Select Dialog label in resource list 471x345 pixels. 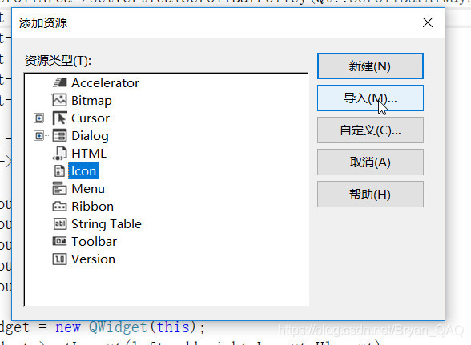[x=90, y=136]
